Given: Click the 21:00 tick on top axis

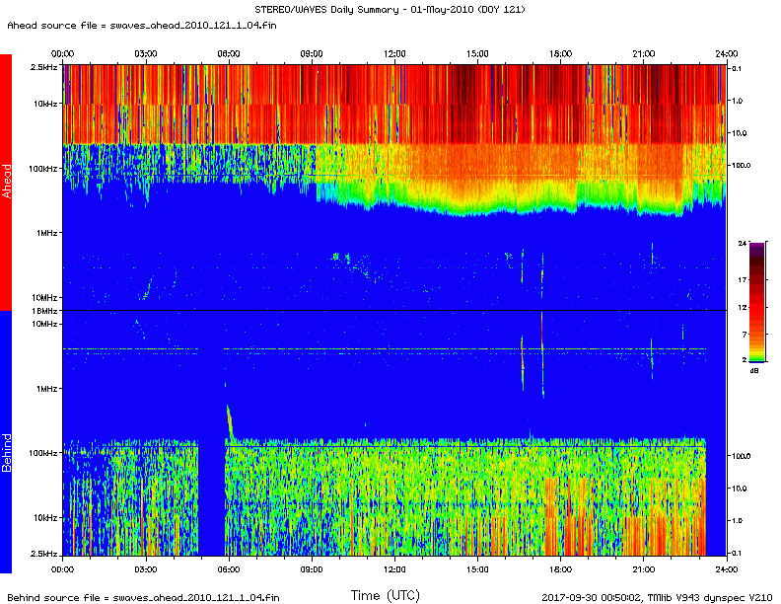Looking at the screenshot, I should tap(643, 55).
